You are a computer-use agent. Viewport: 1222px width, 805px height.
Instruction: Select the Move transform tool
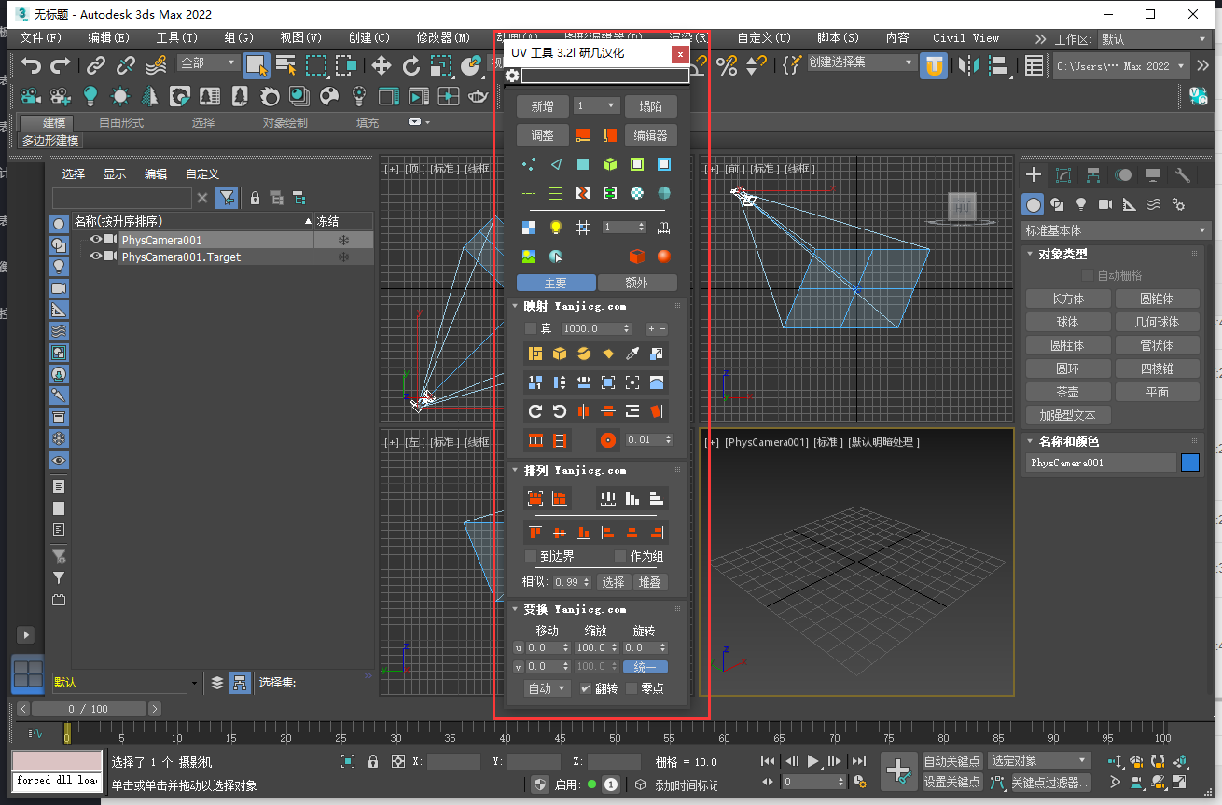(x=382, y=65)
